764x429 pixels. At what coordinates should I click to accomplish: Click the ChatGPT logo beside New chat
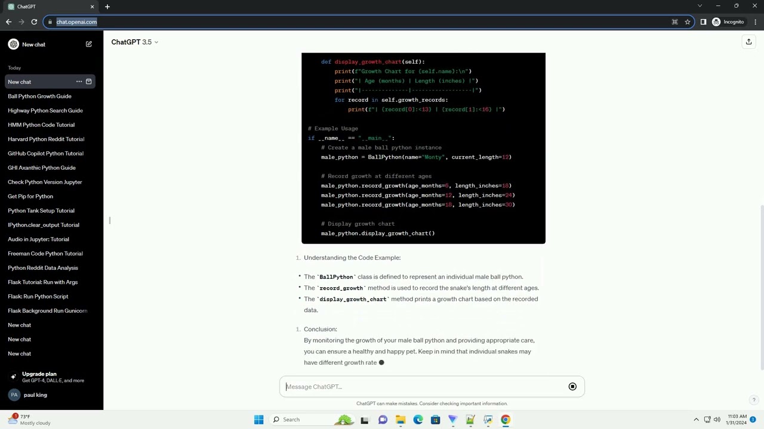click(14, 44)
